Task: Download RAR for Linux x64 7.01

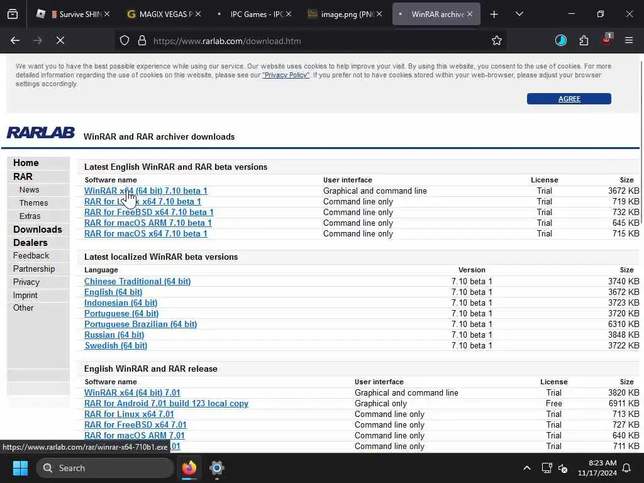Action: 129,414
